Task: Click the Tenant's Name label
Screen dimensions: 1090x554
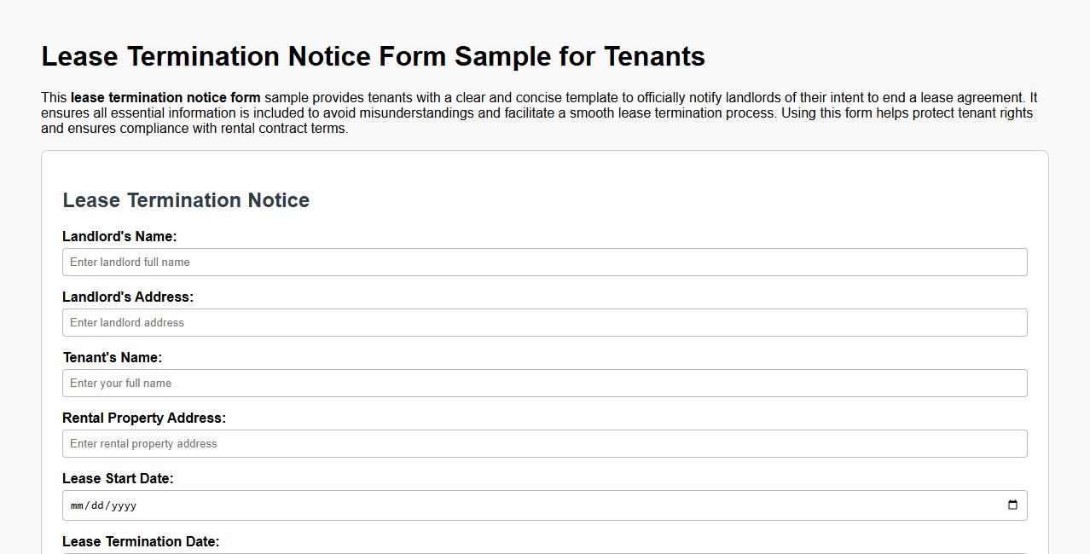Action: coord(112,357)
